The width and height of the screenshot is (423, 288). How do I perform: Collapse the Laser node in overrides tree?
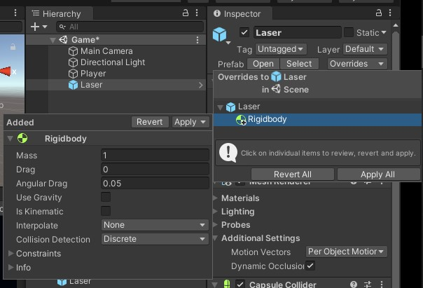tap(220, 107)
